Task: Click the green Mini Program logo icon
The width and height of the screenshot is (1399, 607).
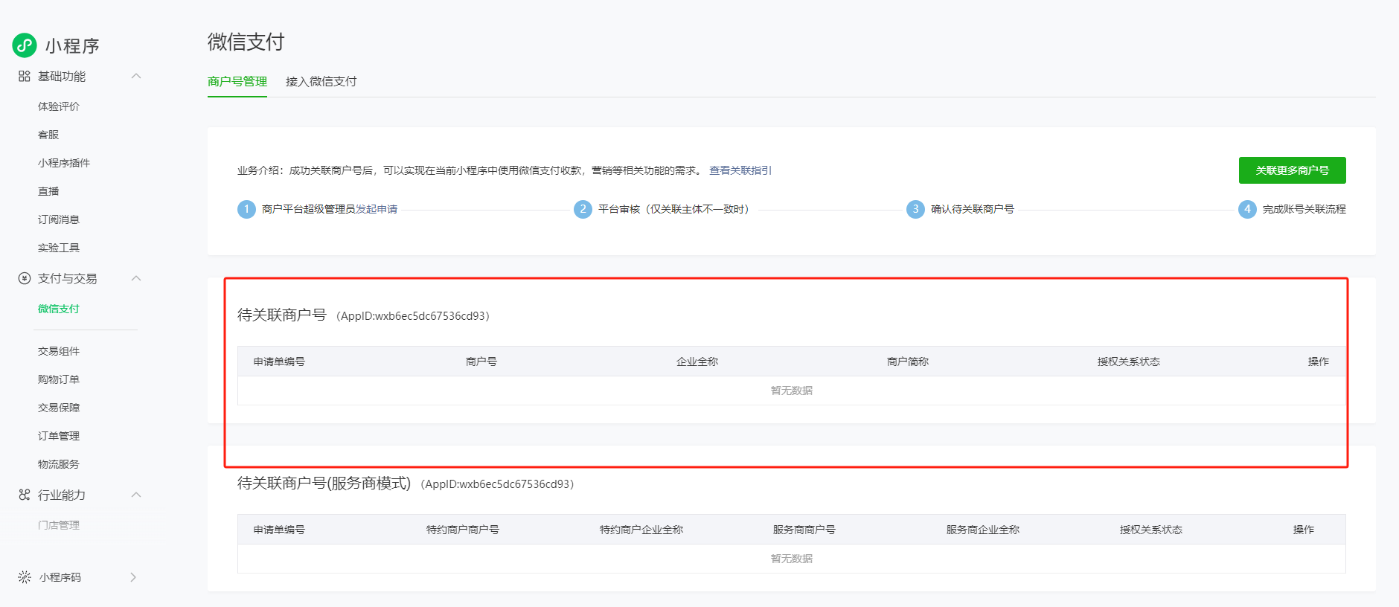Action: [25, 45]
